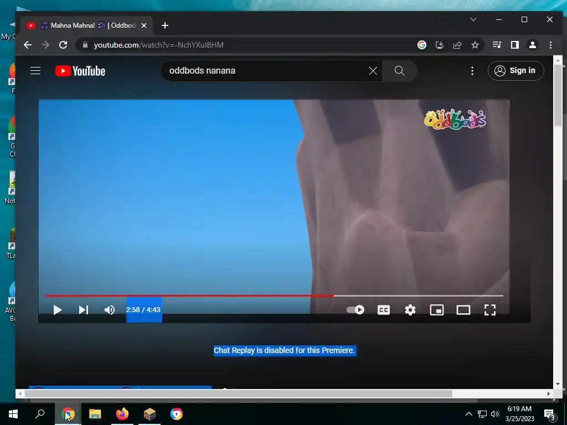Viewport: 567px width, 425px height.
Task: Mute the video volume speaker
Action: (x=110, y=310)
